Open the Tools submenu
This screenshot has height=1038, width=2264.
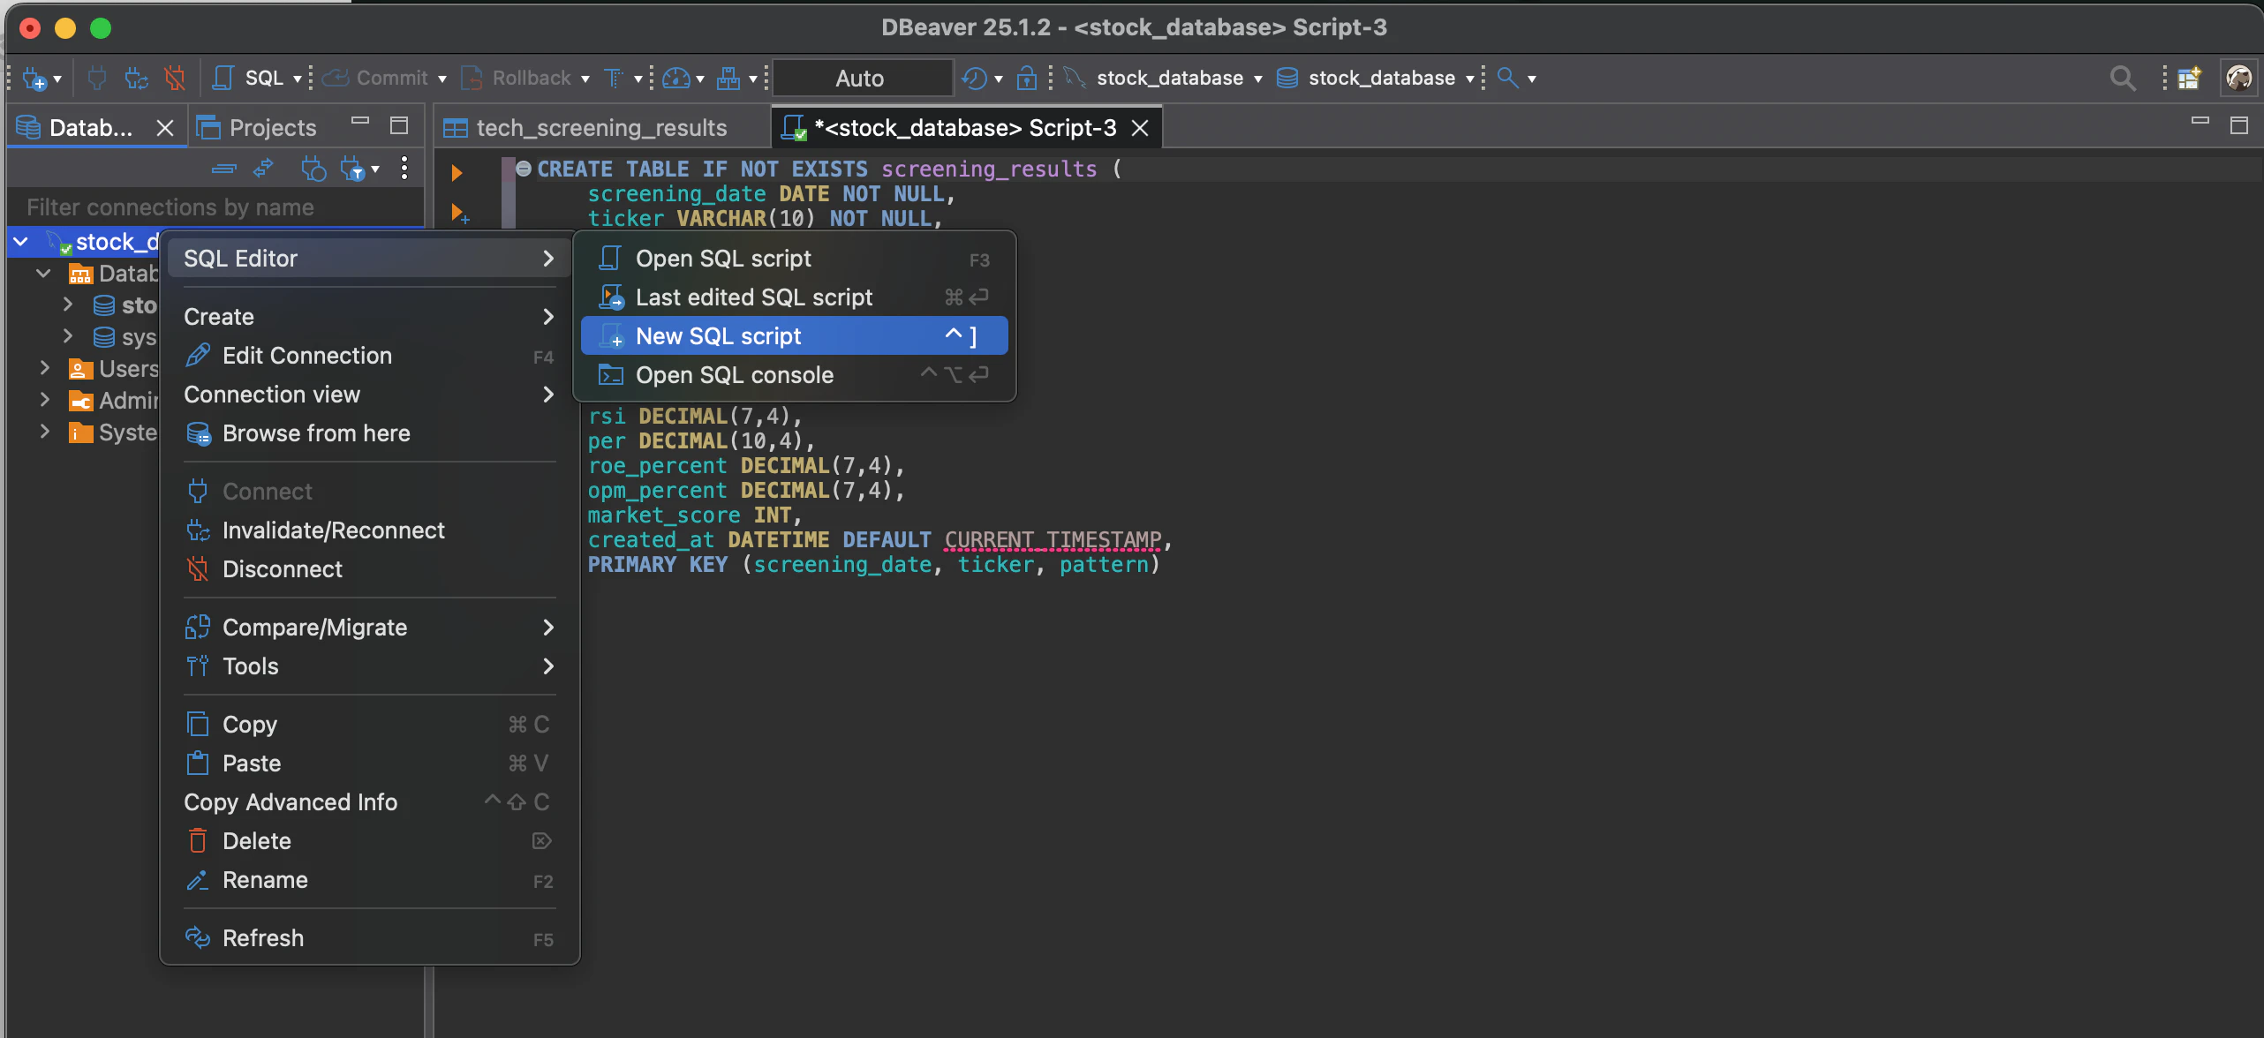point(369,666)
